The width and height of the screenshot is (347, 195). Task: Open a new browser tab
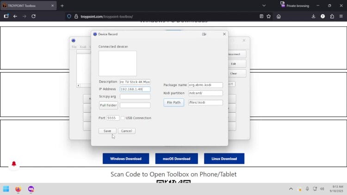coord(62,6)
